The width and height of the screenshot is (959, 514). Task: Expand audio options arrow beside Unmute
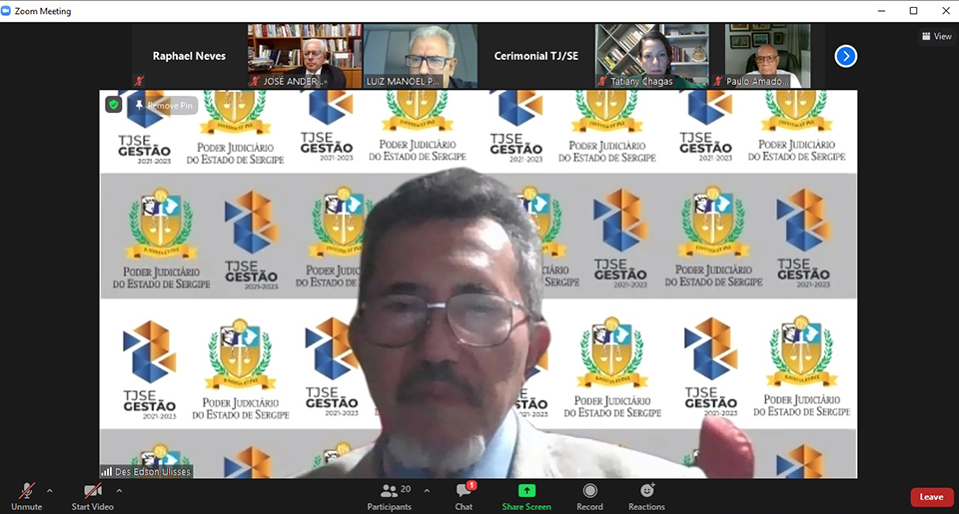tap(50, 490)
